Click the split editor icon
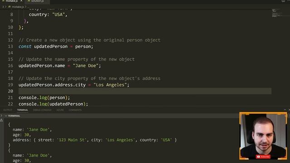Screen dimensions: 290x163 (283, 1)
